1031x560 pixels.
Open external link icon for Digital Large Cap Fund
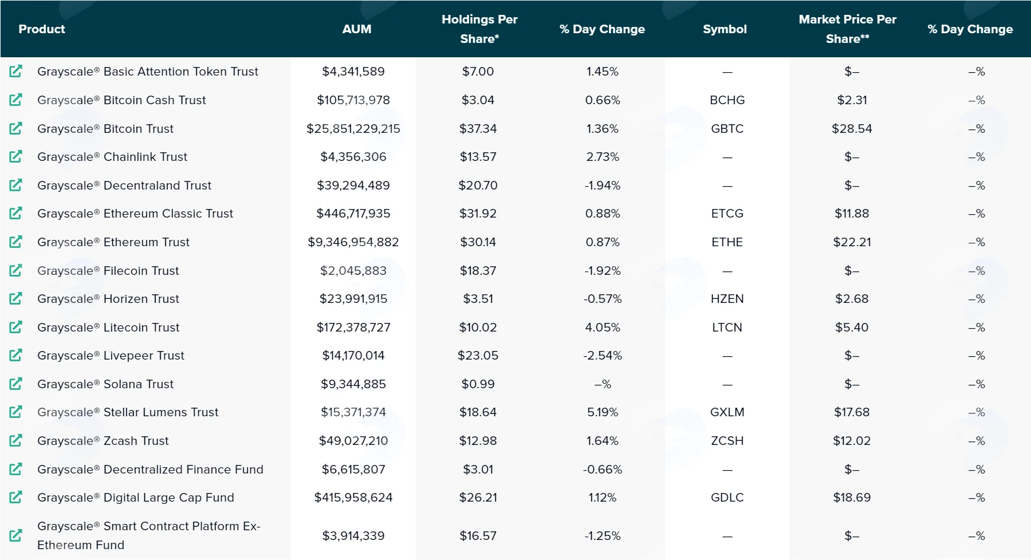(16, 497)
